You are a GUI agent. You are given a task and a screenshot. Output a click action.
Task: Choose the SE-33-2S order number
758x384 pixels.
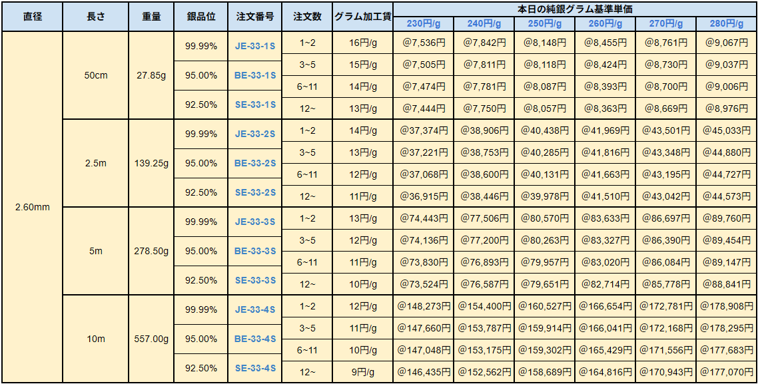[x=255, y=192]
